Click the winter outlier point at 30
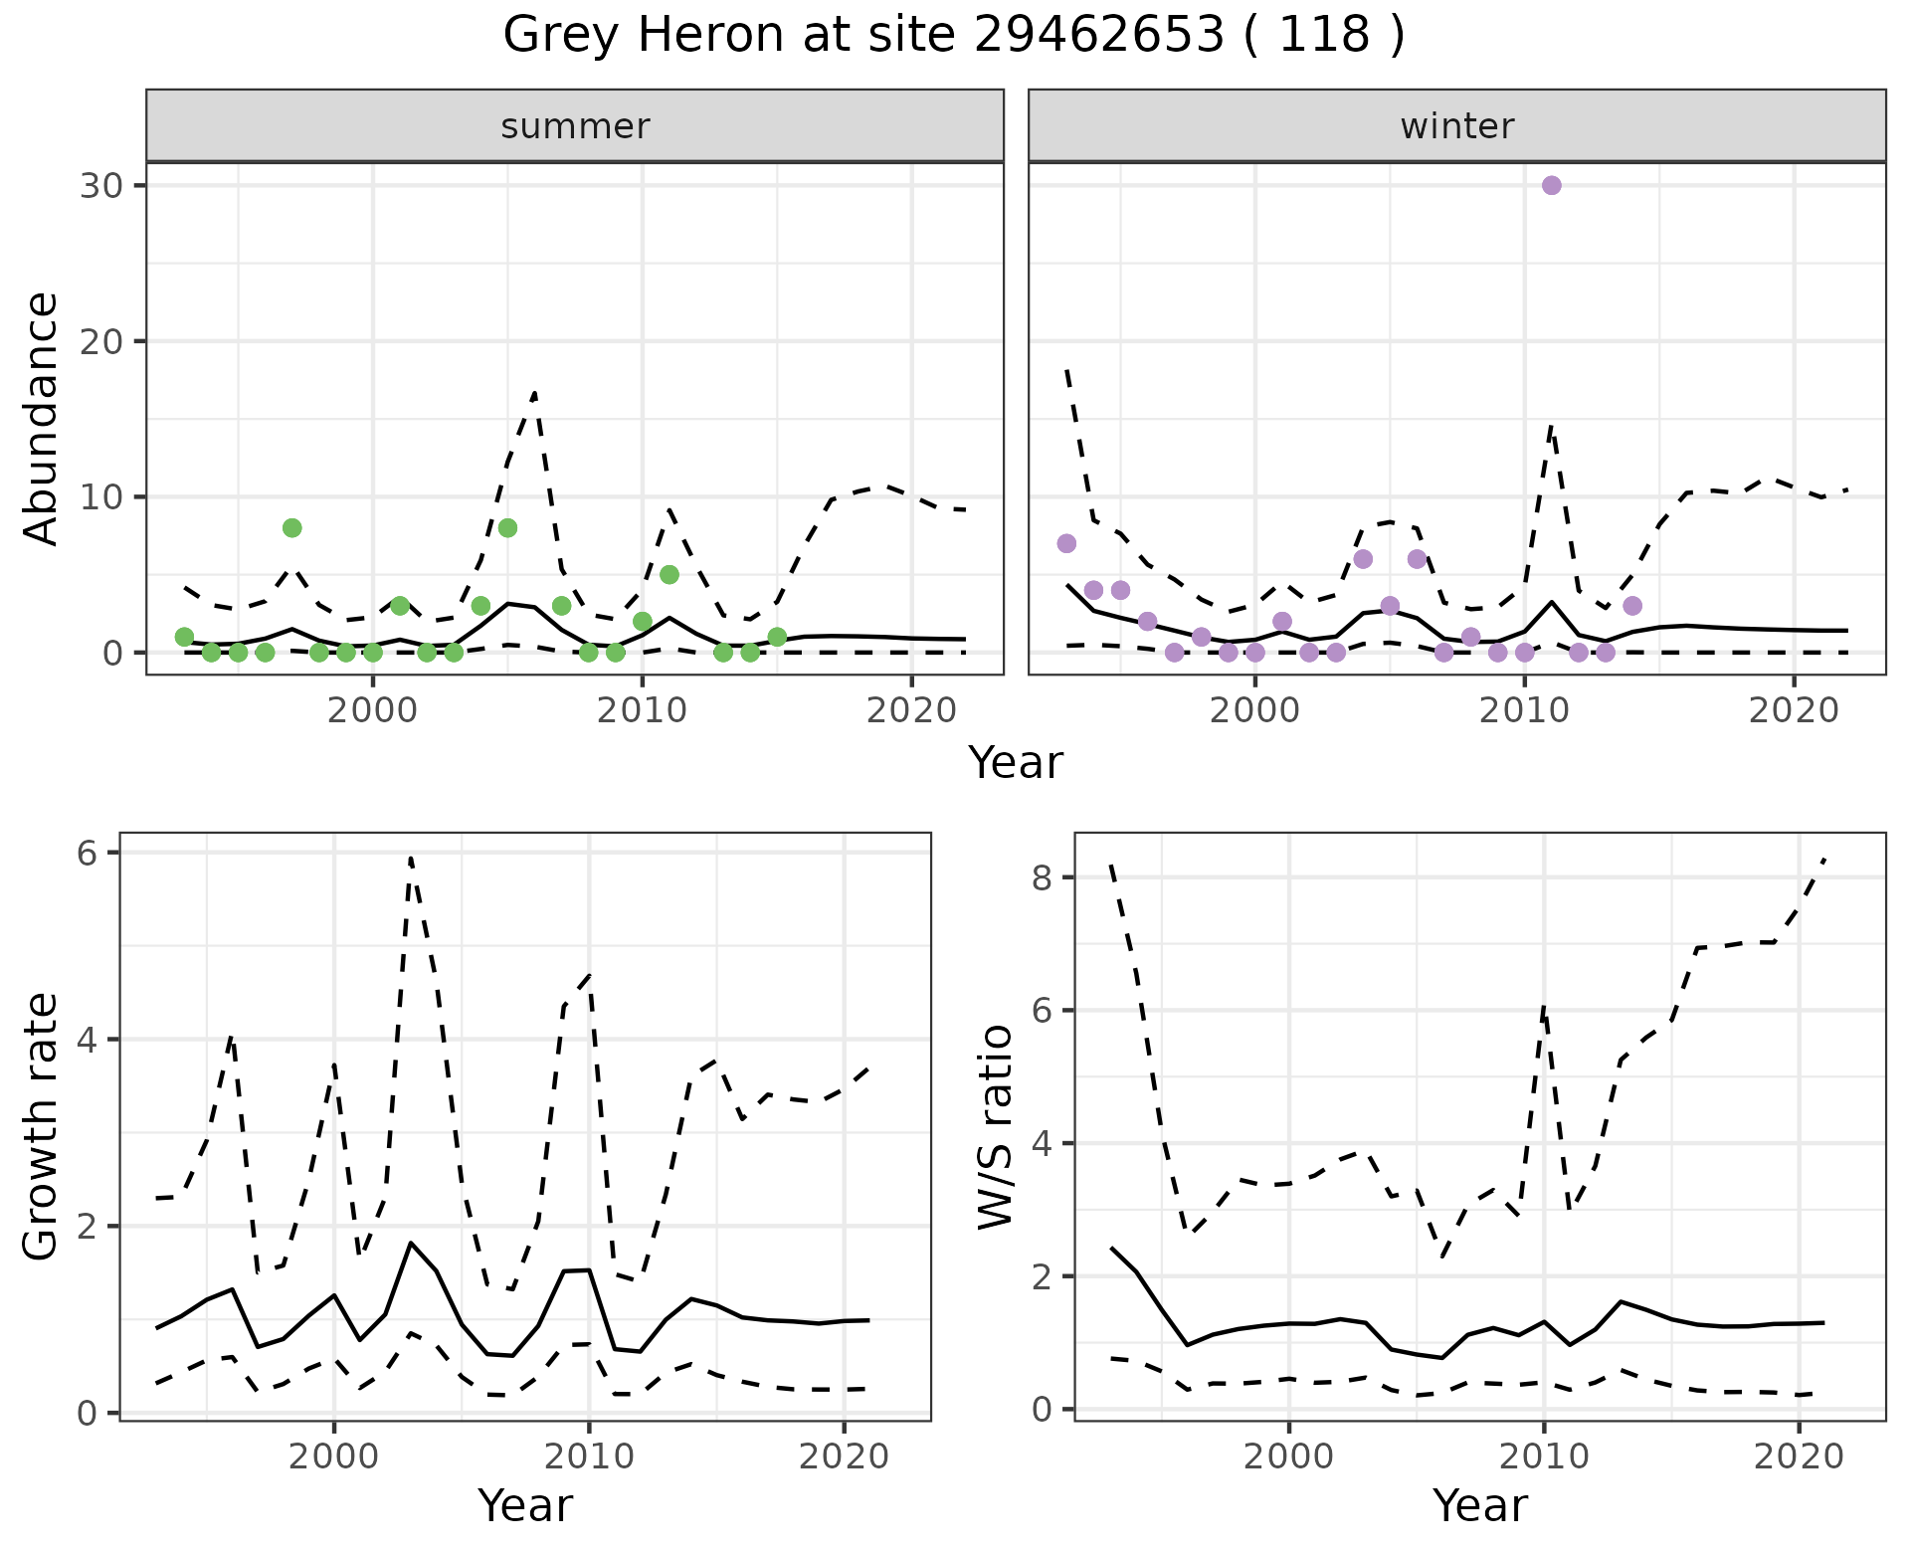This screenshot has height=1552, width=1910. 1551,186
